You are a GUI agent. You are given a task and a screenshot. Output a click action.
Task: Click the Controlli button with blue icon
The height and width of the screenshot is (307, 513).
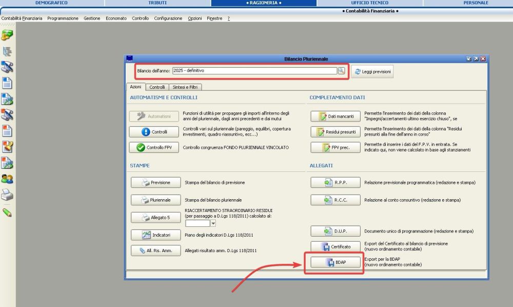(154, 131)
